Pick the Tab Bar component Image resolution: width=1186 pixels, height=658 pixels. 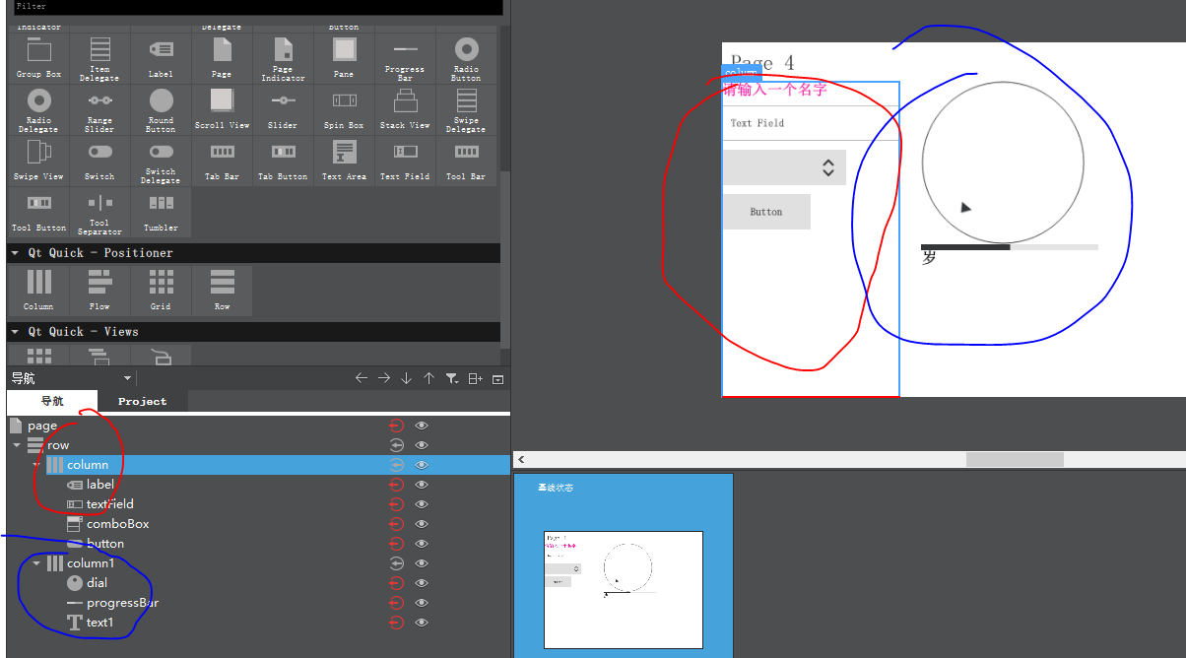(222, 161)
